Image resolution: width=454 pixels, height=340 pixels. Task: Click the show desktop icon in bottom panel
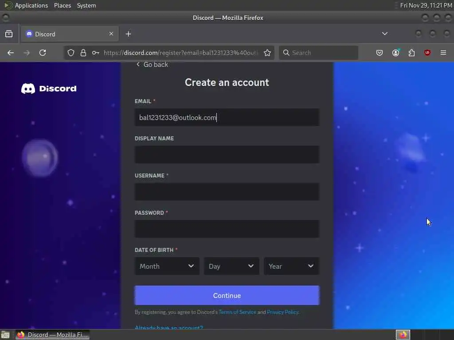point(5,335)
